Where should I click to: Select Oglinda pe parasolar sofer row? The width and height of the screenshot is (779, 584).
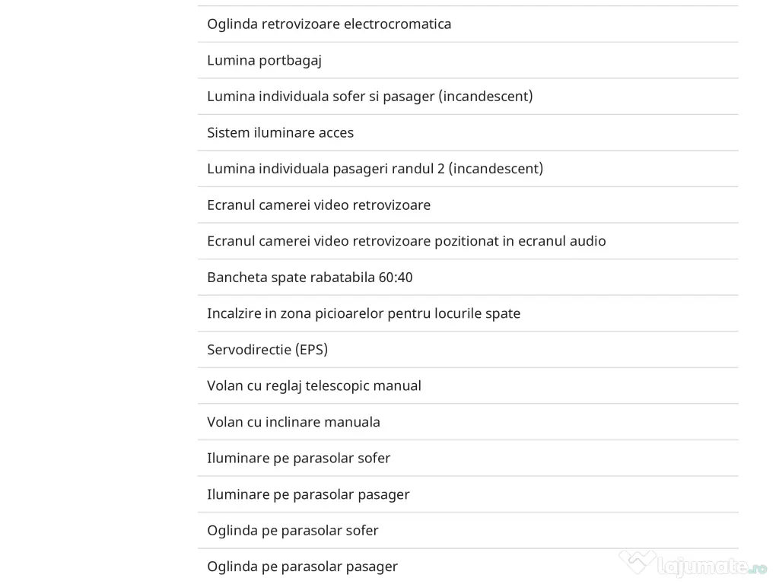292,530
